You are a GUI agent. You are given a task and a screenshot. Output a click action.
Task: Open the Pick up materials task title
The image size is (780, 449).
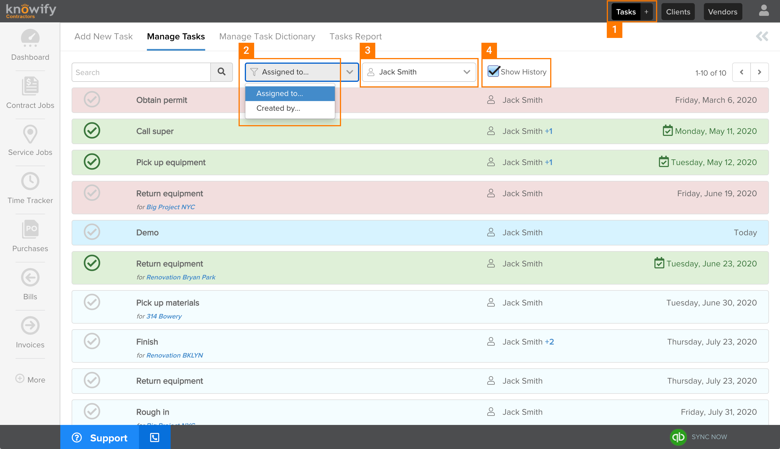[x=168, y=303]
